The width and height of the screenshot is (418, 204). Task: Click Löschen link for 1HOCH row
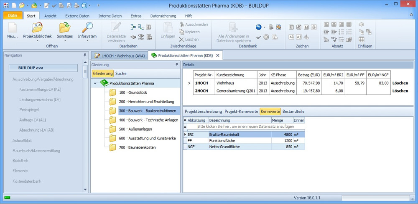pyautogui.click(x=400, y=83)
